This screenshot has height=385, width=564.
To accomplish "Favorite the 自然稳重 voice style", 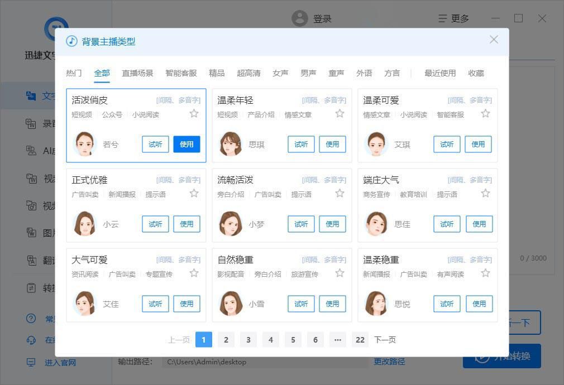I will click(340, 273).
